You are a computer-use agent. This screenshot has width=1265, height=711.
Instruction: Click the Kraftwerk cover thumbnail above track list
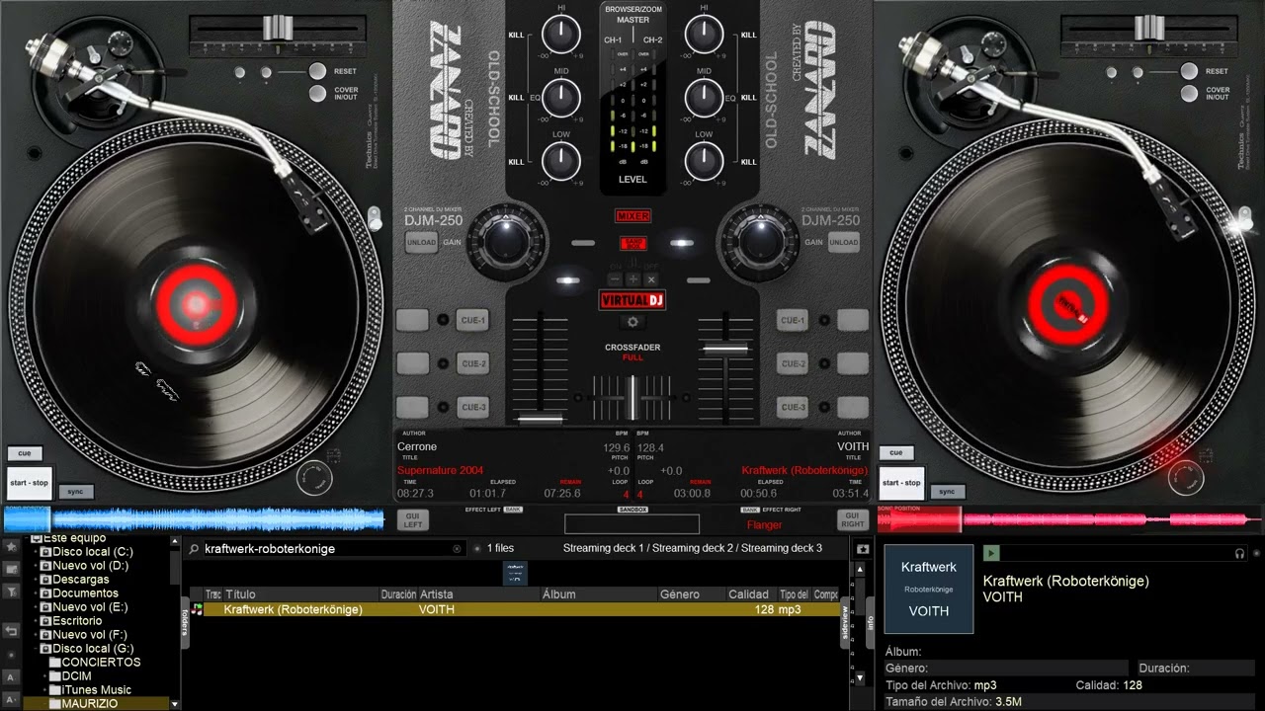pyautogui.click(x=515, y=573)
